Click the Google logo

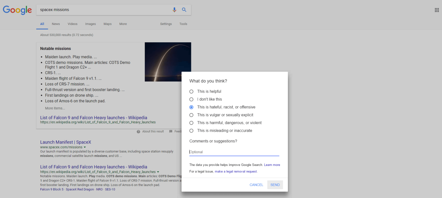[17, 10]
